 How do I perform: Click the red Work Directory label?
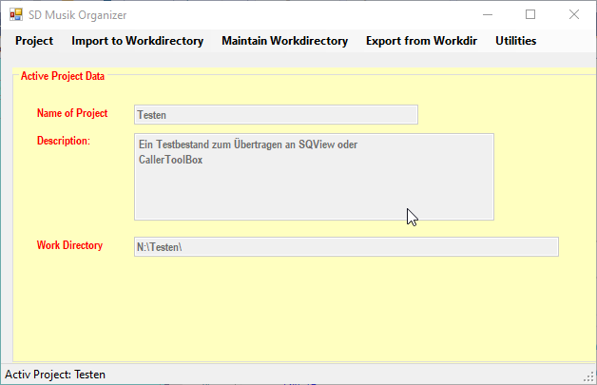69,245
